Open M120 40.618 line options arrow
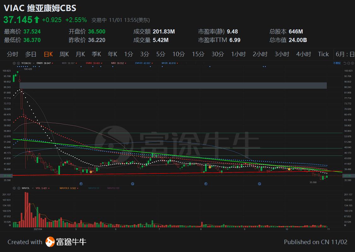The image size is (355, 252). point(177,63)
